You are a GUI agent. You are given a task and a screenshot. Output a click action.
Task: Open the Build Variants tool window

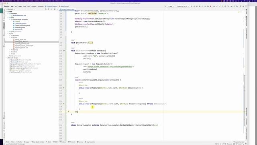[x=4, y=126]
